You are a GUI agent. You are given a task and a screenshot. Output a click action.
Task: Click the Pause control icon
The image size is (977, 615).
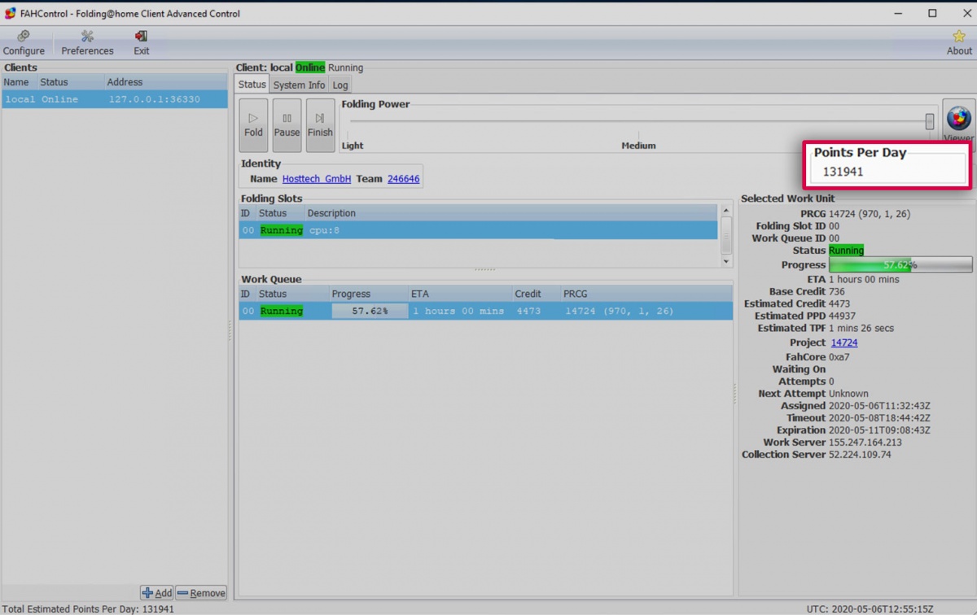click(x=287, y=124)
